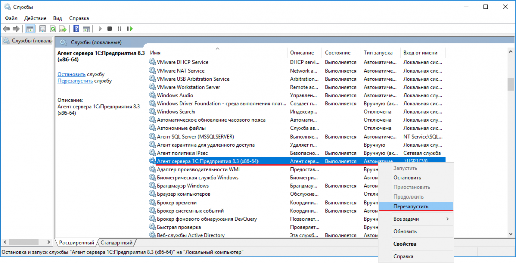
Task: Click the services list scrollbar down arrow
Action: click(511, 234)
